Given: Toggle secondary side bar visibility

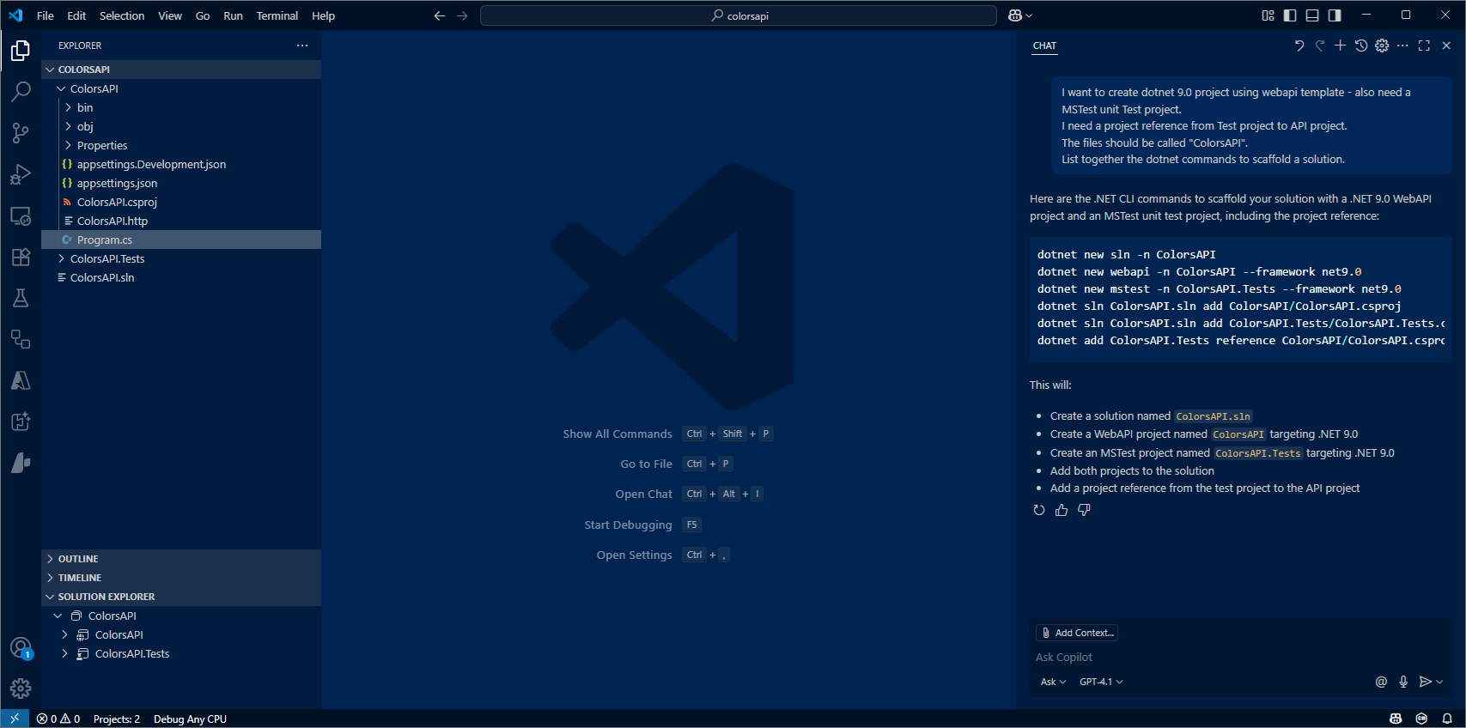Looking at the screenshot, I should pos(1335,15).
